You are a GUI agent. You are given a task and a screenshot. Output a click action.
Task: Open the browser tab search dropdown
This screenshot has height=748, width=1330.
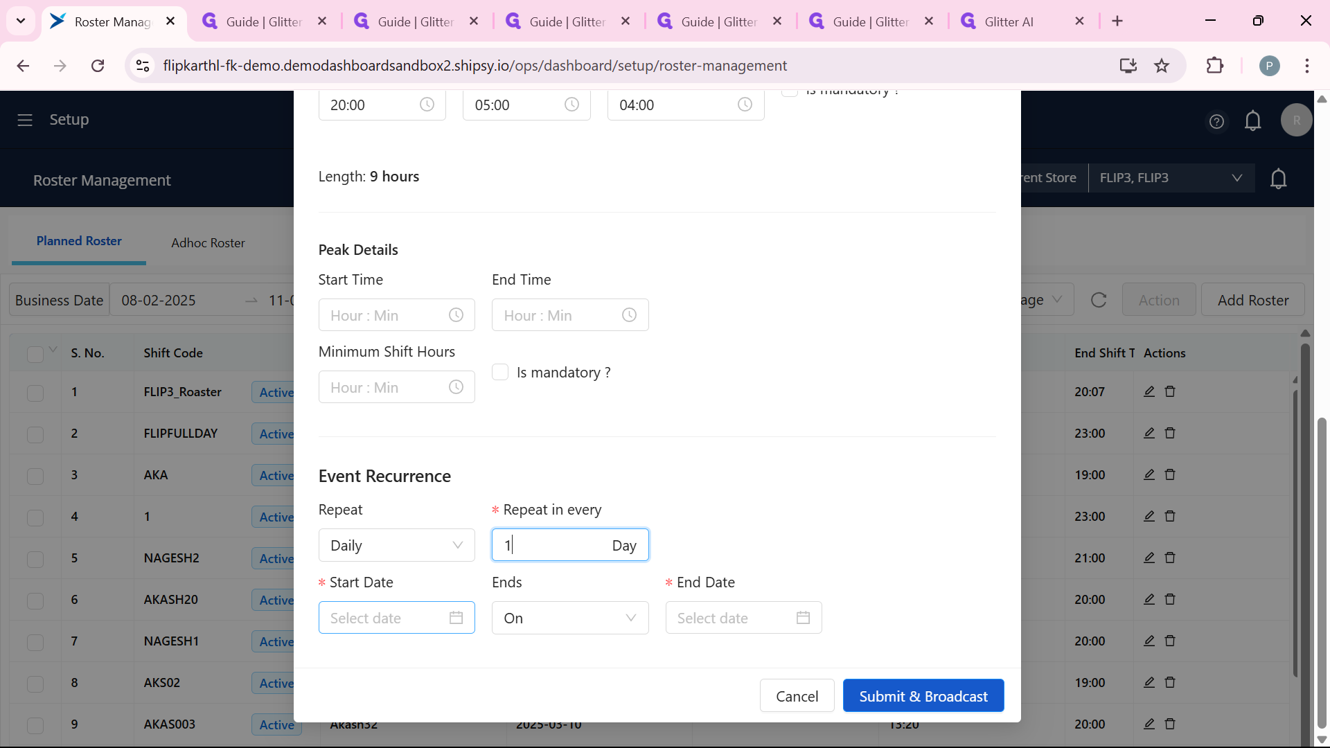21,21
